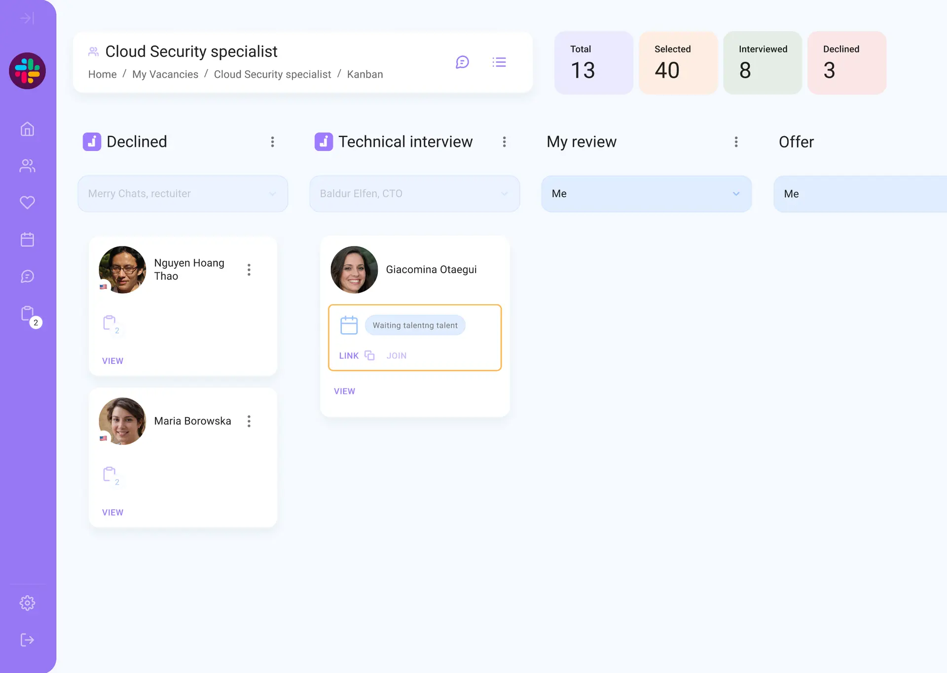Open Technical interview column options menu

(504, 142)
